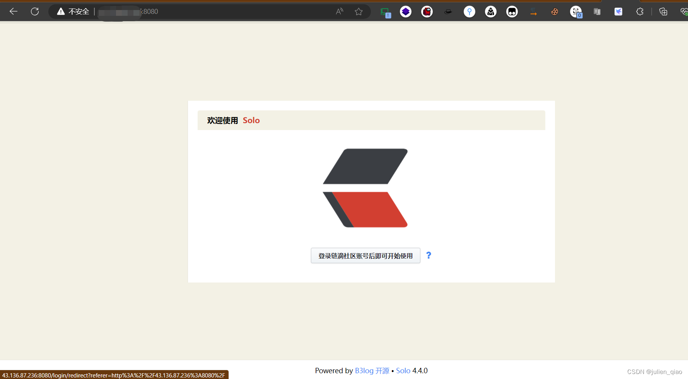Open the browser essentials heartbeat icon
The height and width of the screenshot is (379, 688).
(684, 12)
